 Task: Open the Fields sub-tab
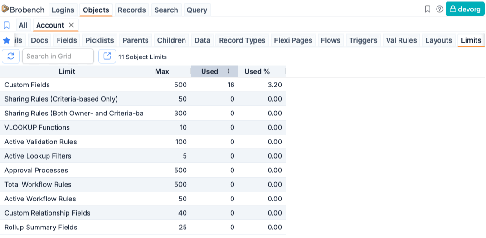(x=67, y=40)
